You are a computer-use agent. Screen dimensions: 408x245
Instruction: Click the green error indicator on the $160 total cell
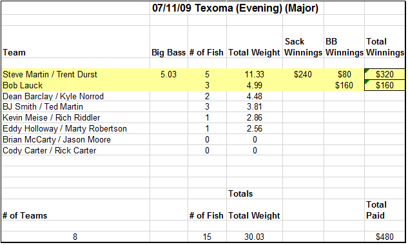pyautogui.click(x=367, y=82)
